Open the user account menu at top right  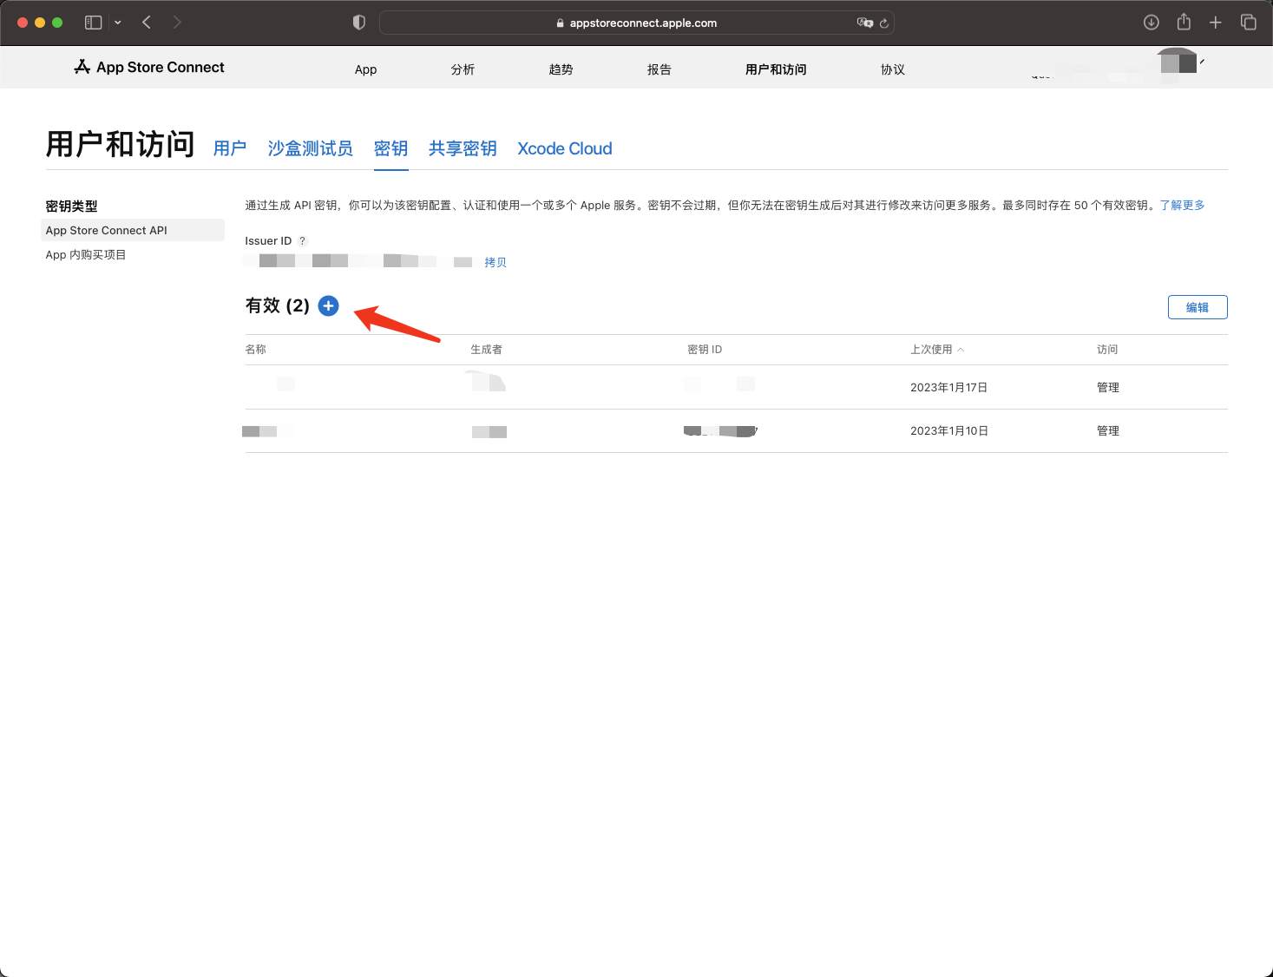pos(1119,67)
